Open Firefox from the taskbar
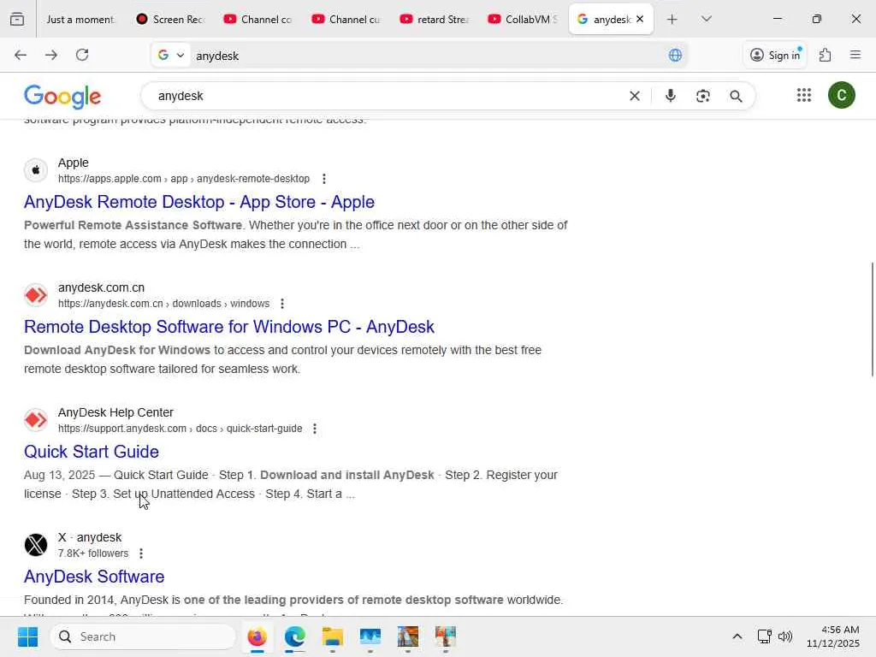This screenshot has width=876, height=657. [x=257, y=636]
